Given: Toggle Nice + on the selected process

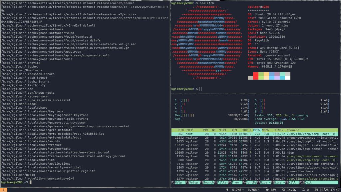Looking at the screenshot, I should coord(277,182).
